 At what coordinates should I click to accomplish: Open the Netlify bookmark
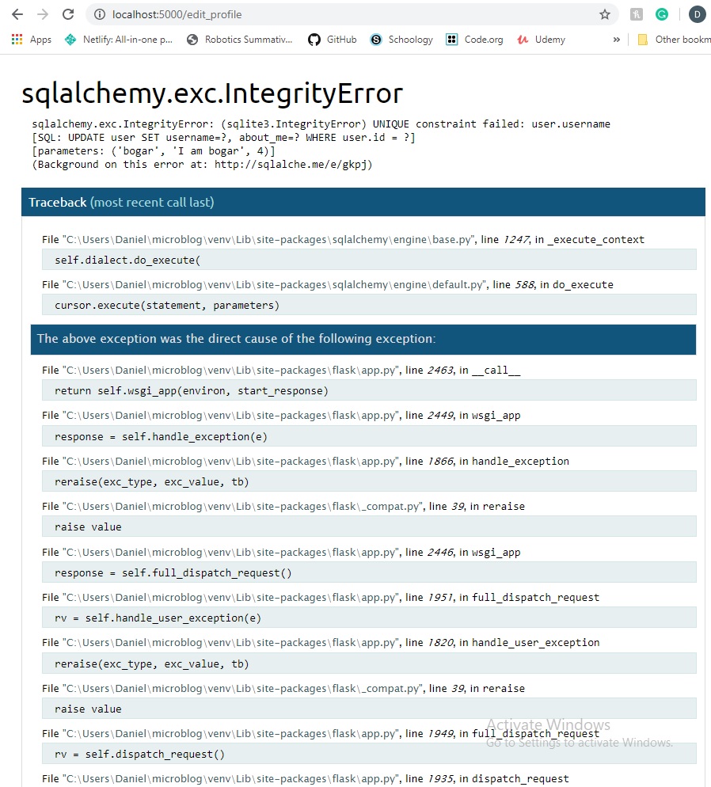[x=119, y=40]
